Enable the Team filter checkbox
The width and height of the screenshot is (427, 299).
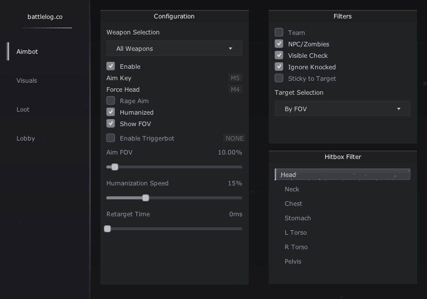[x=279, y=32]
